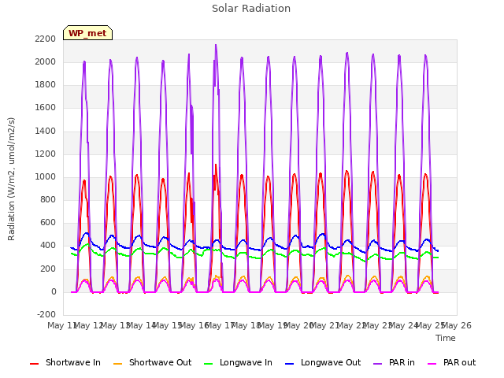The image size is (504, 378).
Task: Click the red Shortwave In legend swatch
Action: point(34,364)
